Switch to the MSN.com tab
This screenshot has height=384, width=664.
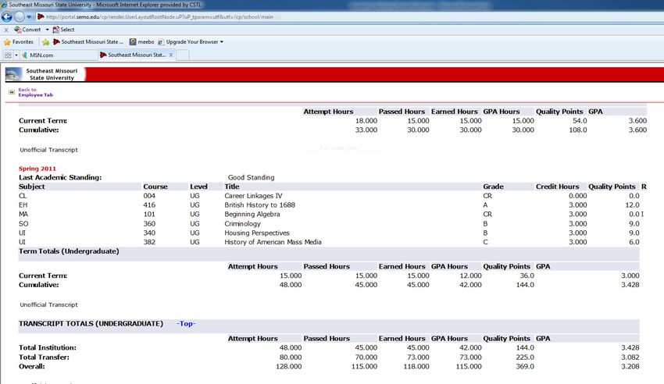59,55
